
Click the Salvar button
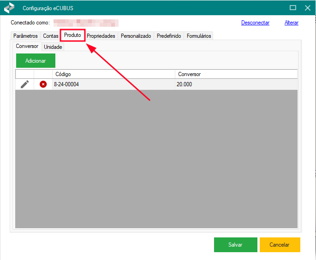[x=235, y=245]
